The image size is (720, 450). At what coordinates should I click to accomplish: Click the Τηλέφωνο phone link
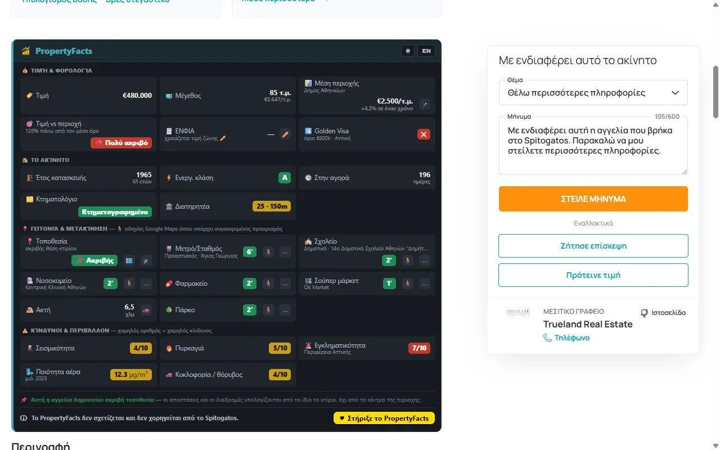pyautogui.click(x=566, y=337)
